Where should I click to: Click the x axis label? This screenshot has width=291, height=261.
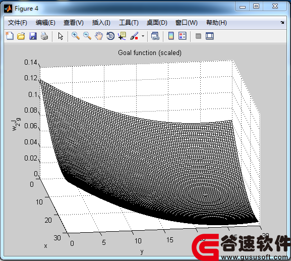click(45, 246)
